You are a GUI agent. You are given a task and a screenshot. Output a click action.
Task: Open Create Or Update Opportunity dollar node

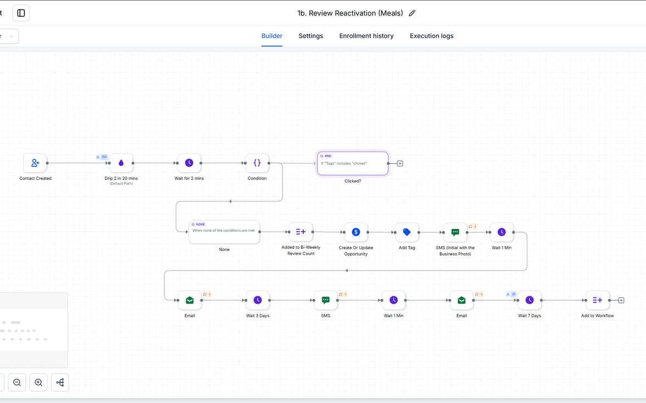coord(356,232)
